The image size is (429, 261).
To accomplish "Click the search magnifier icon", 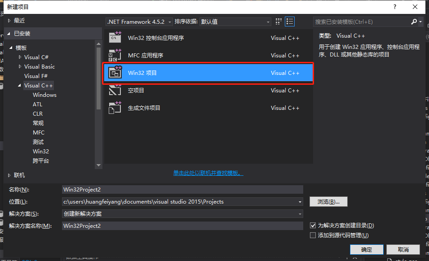I will (413, 21).
